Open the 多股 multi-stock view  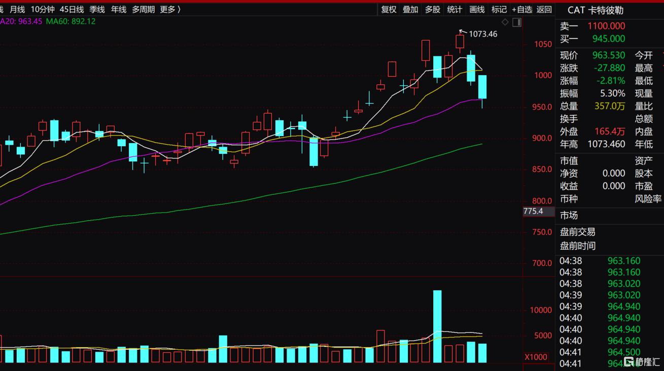(x=433, y=9)
